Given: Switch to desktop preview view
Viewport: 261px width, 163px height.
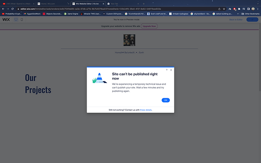Looking at the screenshot, I should click(x=16, y=20).
